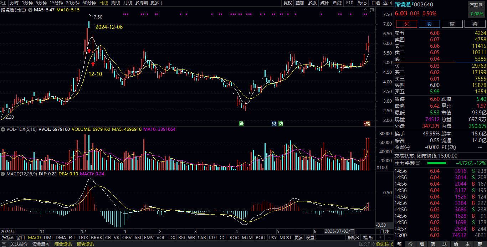Screen dimensions: 487x247
Task: Click the diamond marker icon above price axis
Action: (x=365, y=10)
